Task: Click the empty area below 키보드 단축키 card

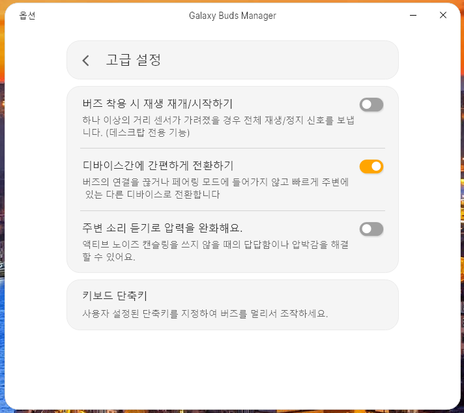Action: click(x=233, y=370)
